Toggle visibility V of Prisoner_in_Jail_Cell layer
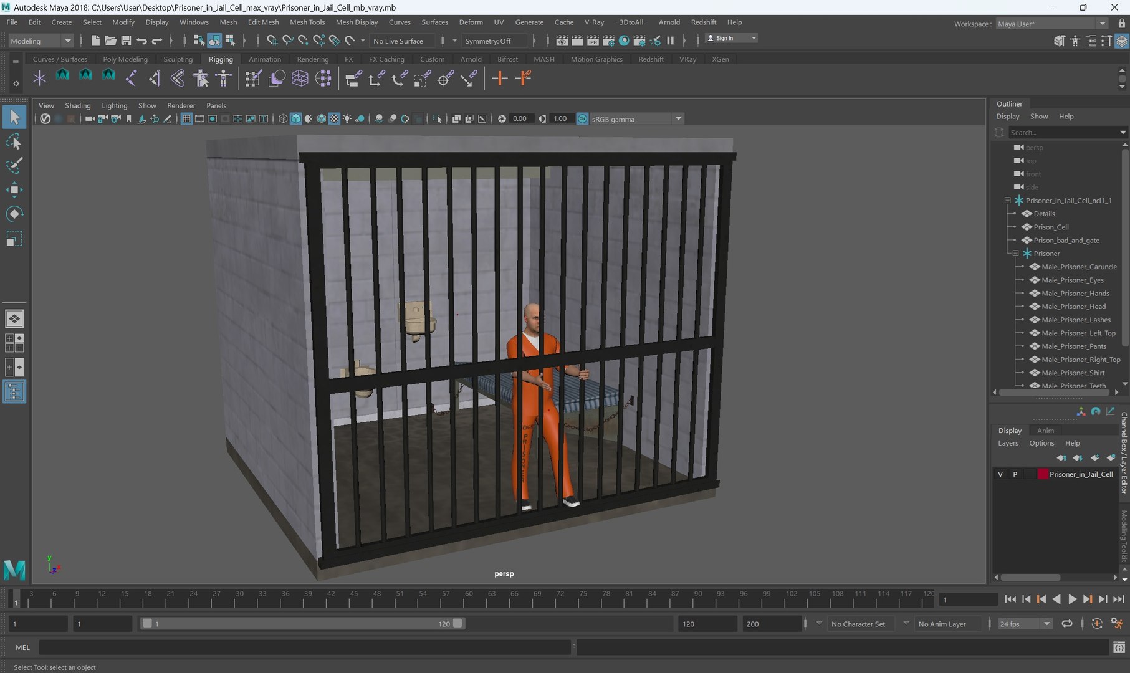 1000,474
